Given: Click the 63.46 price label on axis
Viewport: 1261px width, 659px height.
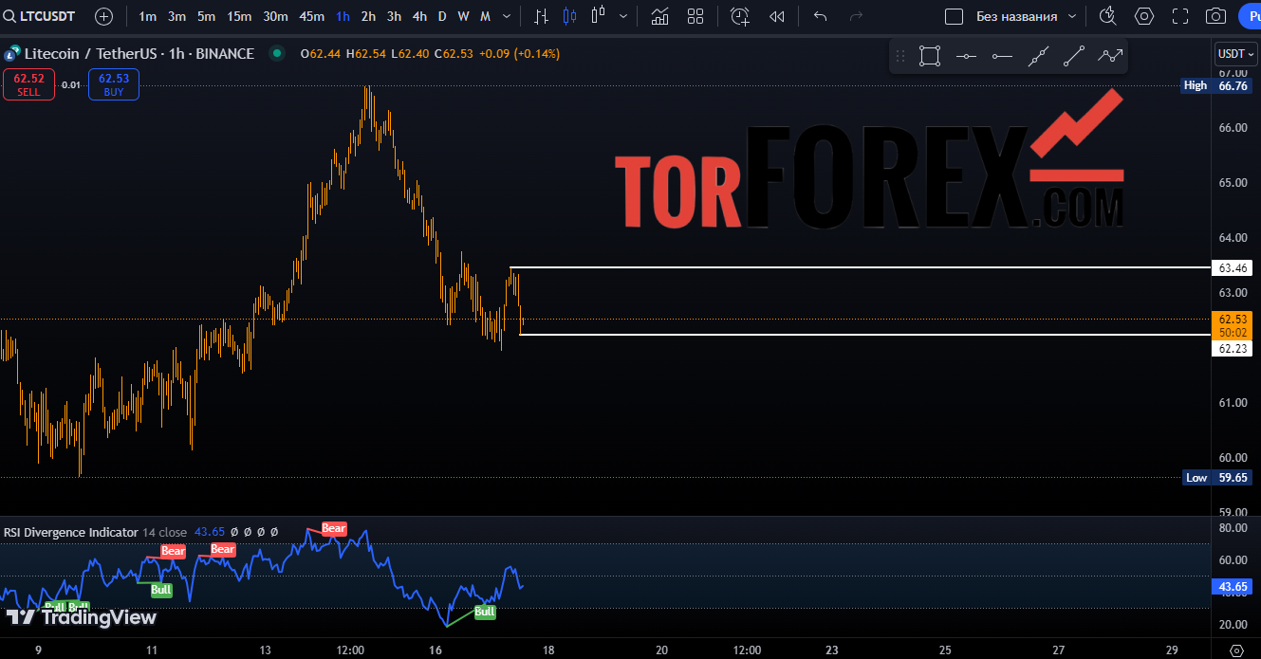Looking at the screenshot, I should click(x=1233, y=268).
